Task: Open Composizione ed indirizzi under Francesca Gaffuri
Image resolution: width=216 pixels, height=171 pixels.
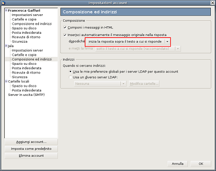Action: 32,24
